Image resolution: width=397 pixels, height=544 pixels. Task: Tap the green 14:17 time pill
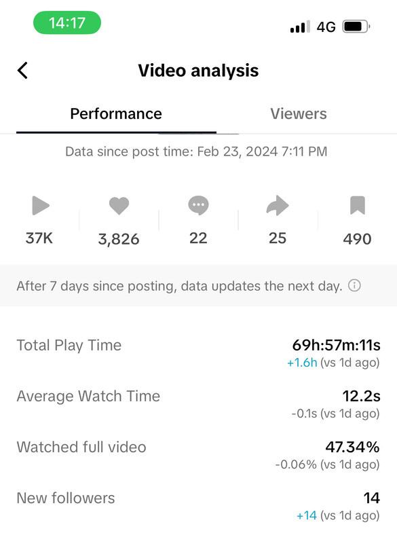coord(67,23)
